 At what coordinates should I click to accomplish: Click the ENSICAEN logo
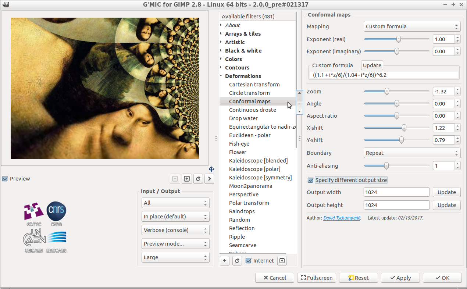click(56, 242)
